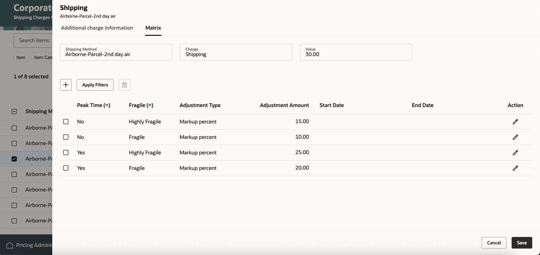Click the Peak Time (=) column header
This screenshot has height=255, width=540.
pos(93,105)
